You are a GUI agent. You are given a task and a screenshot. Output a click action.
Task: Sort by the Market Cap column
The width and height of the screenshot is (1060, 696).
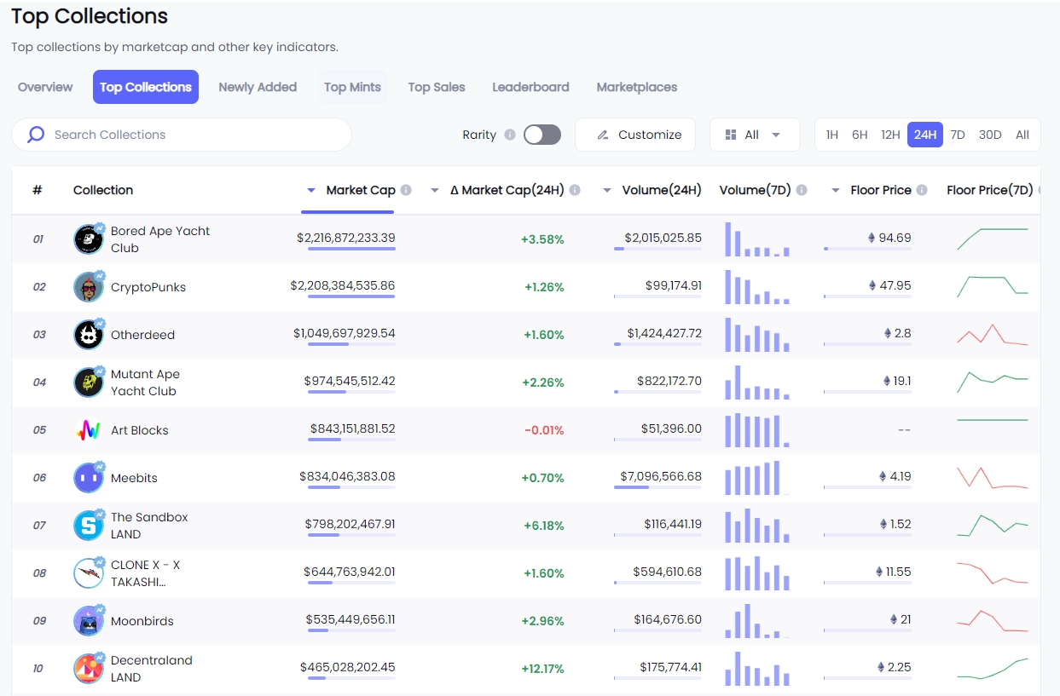point(360,190)
